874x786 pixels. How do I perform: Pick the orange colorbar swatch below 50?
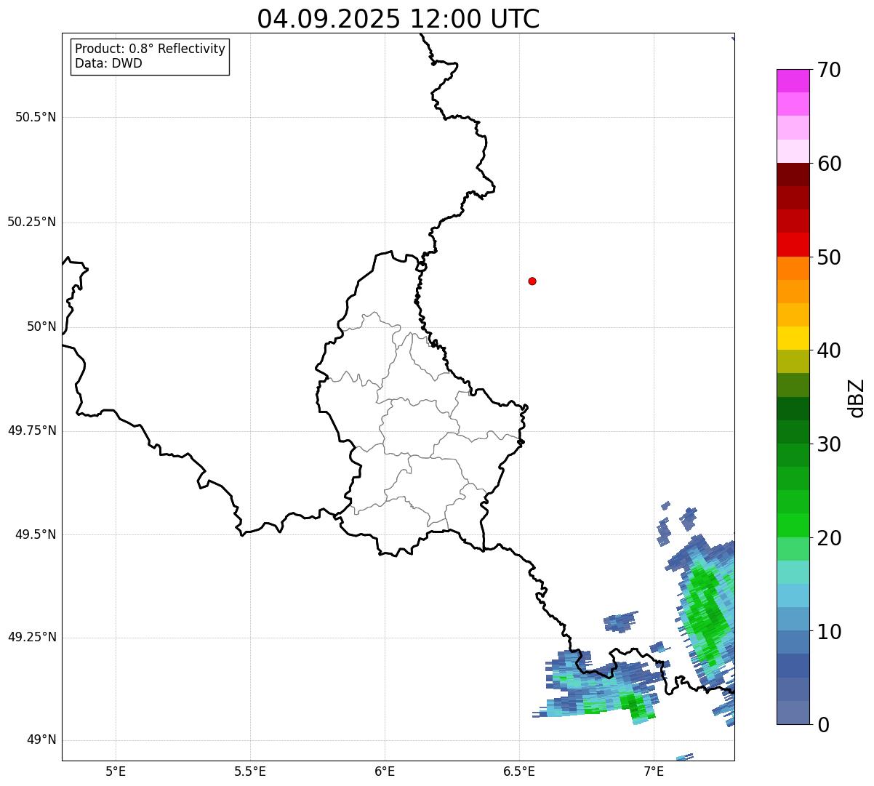pos(793,268)
